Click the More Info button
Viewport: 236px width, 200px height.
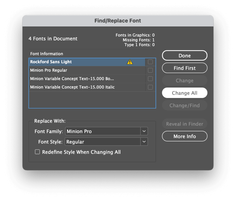tap(184, 136)
